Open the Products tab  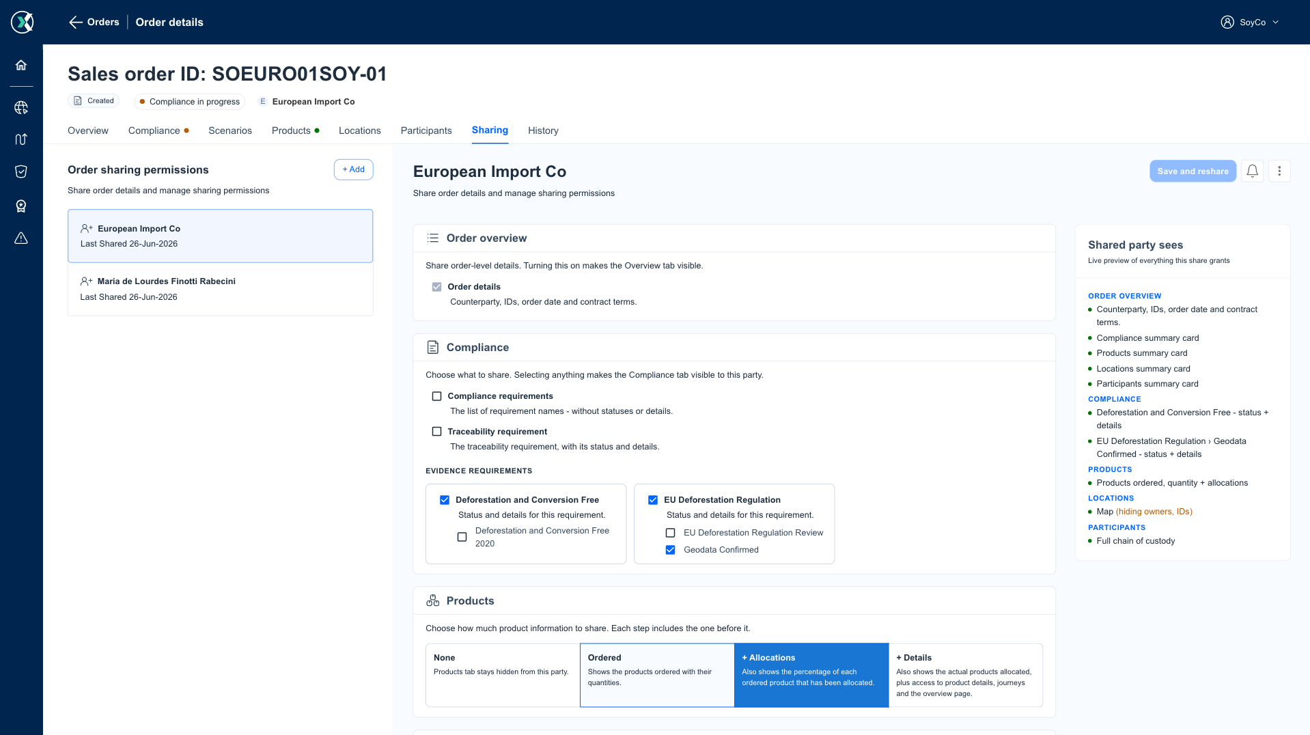click(x=292, y=130)
